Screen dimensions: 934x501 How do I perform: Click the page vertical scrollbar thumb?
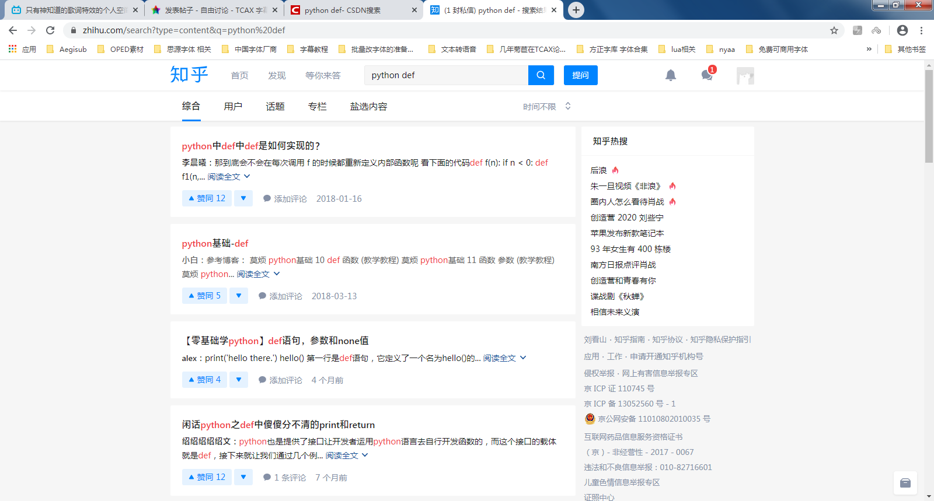click(929, 117)
